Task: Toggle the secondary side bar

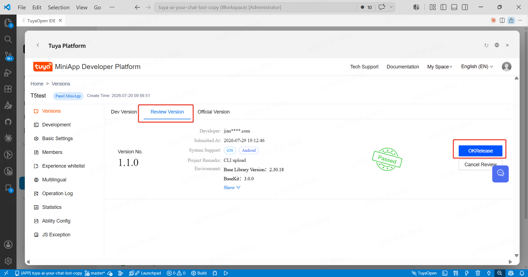Action: pos(465,7)
